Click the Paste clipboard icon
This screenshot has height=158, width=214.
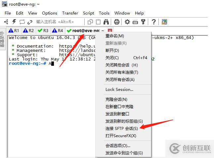(98, 22)
